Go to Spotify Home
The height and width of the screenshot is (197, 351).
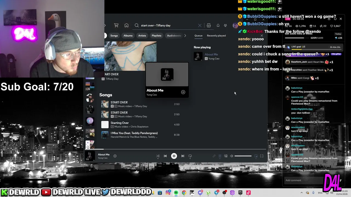pyautogui.click(x=126, y=25)
